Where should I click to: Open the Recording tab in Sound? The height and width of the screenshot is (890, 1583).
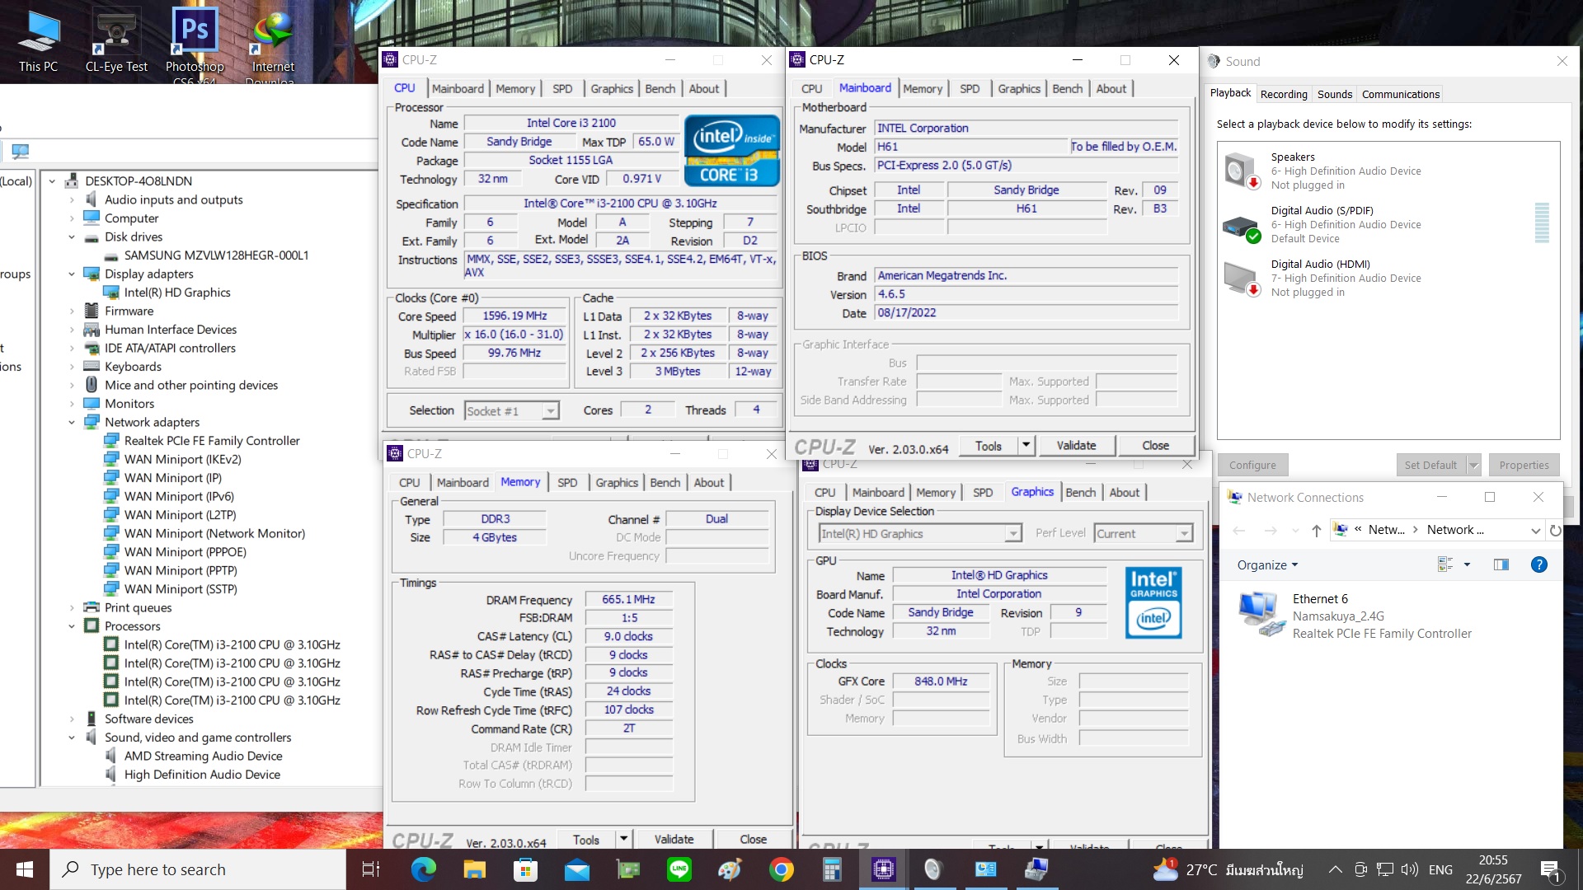(x=1284, y=95)
